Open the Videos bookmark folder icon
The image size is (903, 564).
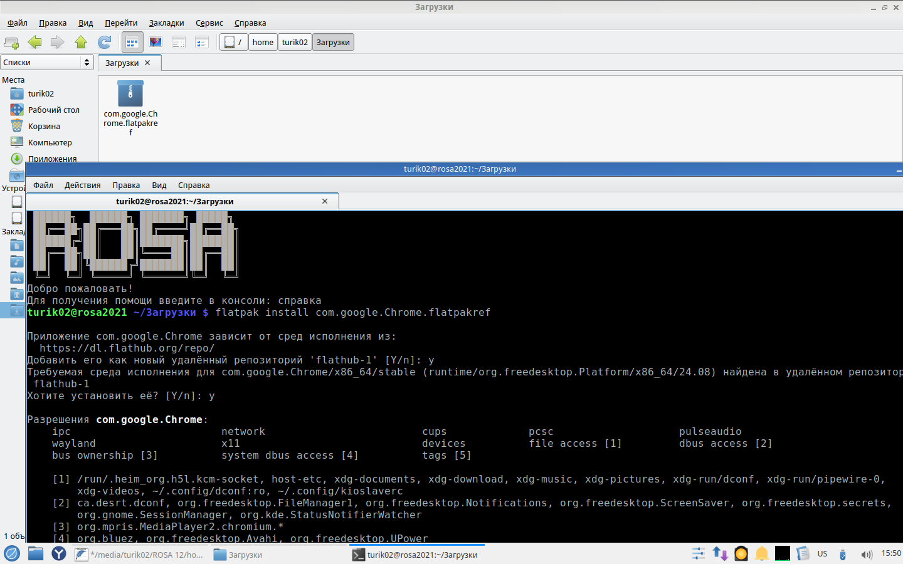(x=17, y=295)
